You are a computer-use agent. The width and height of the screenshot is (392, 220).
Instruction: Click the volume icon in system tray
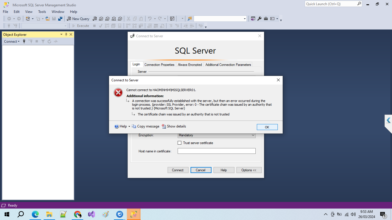pos(353,214)
